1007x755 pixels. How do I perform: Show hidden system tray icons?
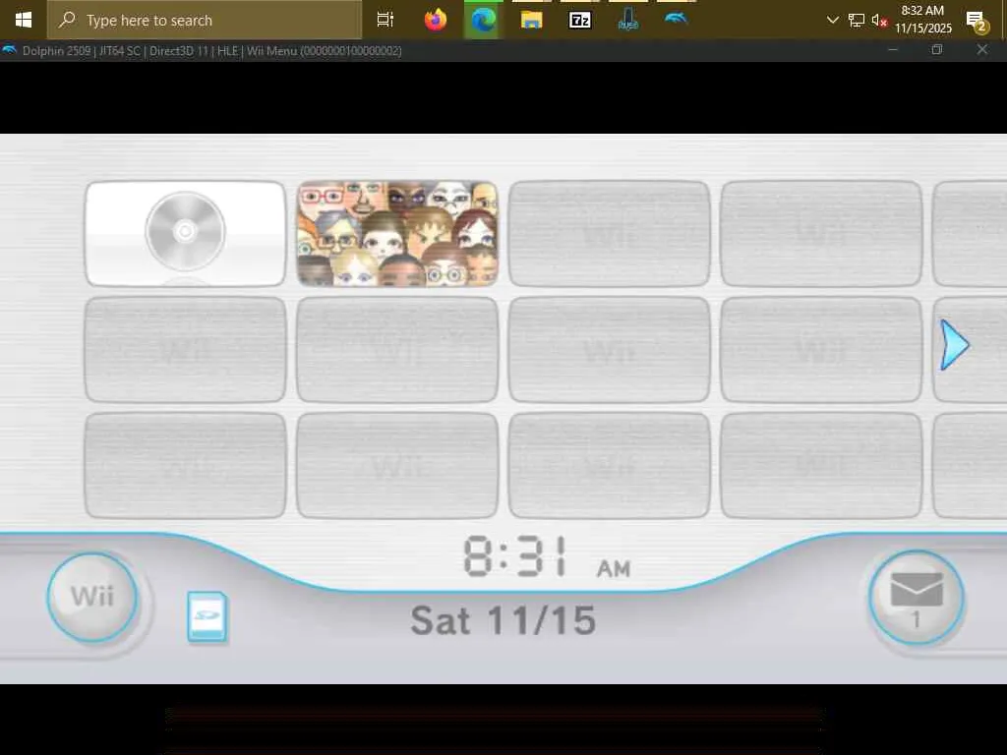(832, 20)
